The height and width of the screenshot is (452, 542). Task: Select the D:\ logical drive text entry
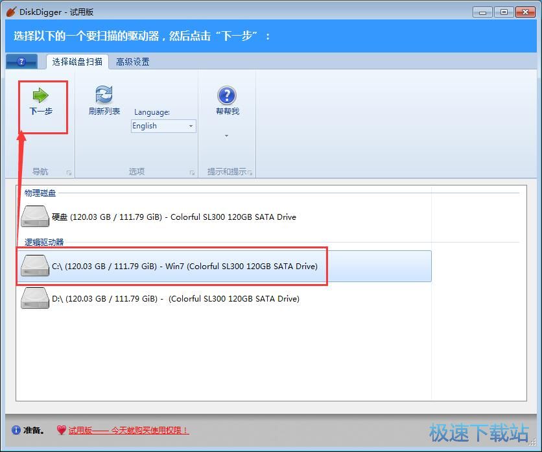coord(175,299)
